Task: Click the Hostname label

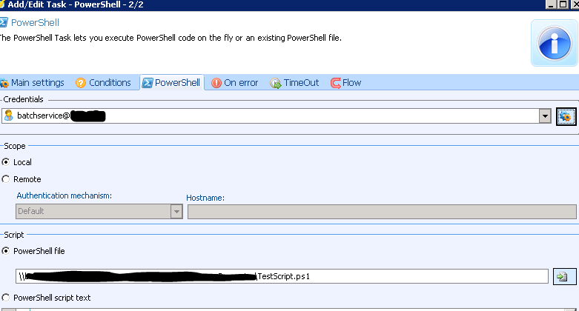Action: pyautogui.click(x=205, y=198)
